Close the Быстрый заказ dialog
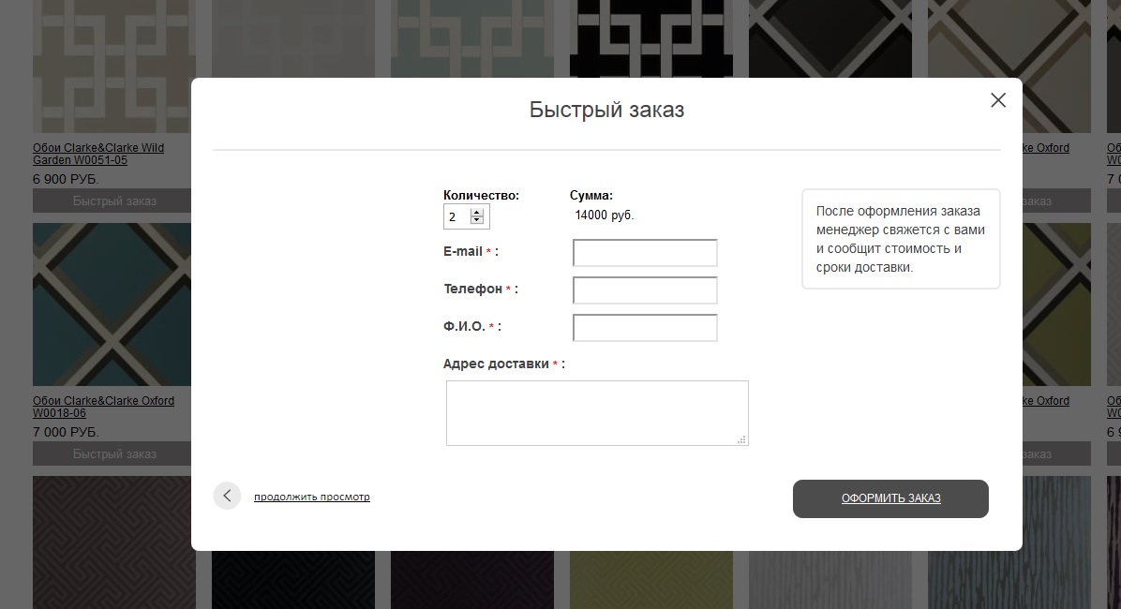Screen dimensions: 1121x609 (x=997, y=100)
